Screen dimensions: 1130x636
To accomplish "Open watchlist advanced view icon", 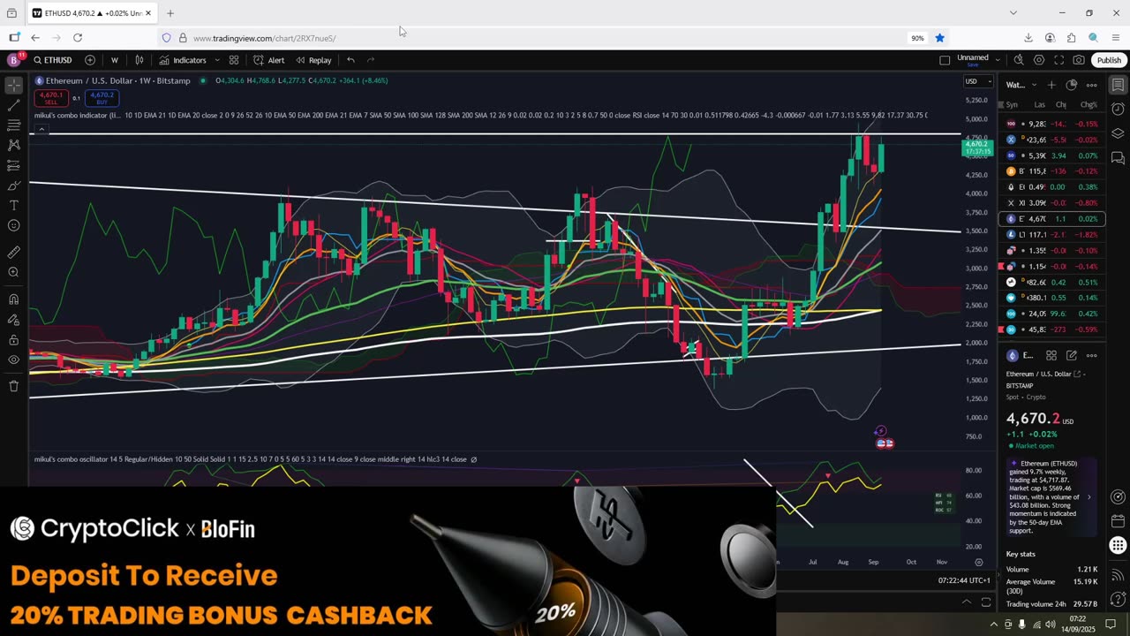I will (x=1072, y=85).
